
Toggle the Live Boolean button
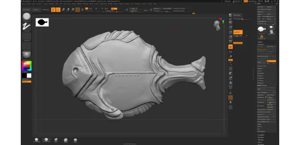pos(45,10)
